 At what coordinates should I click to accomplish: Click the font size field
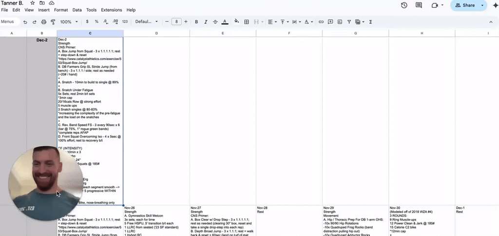tap(176, 21)
